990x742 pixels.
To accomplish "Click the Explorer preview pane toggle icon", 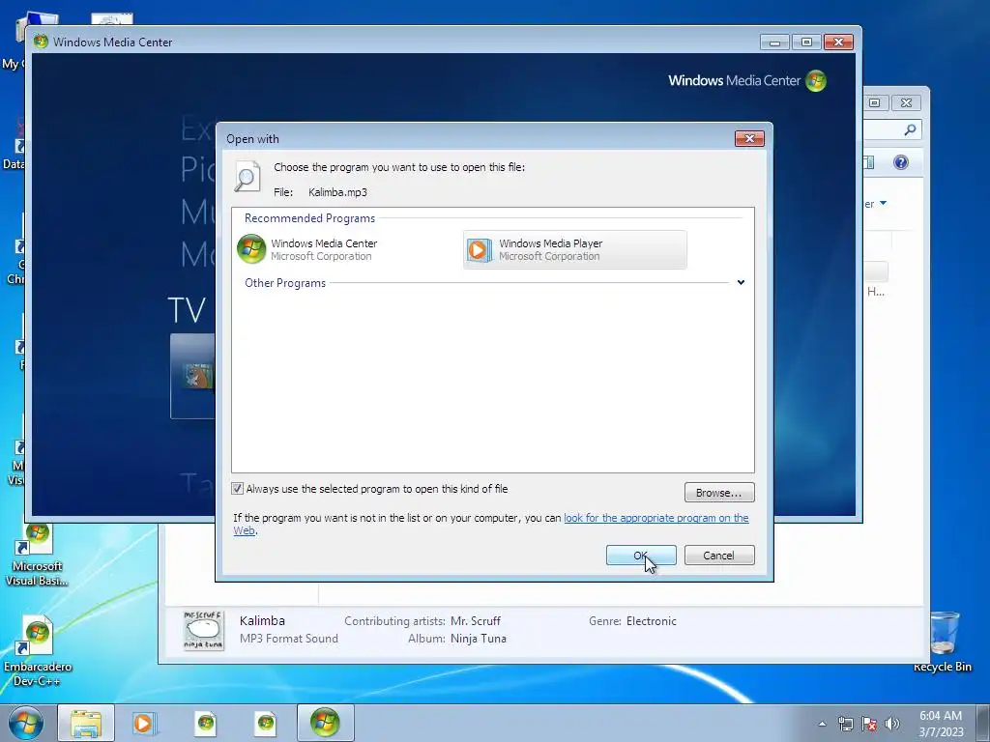I will (x=869, y=162).
